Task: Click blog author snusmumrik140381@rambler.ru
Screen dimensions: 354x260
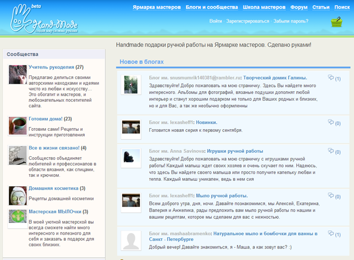Action: pos(205,78)
